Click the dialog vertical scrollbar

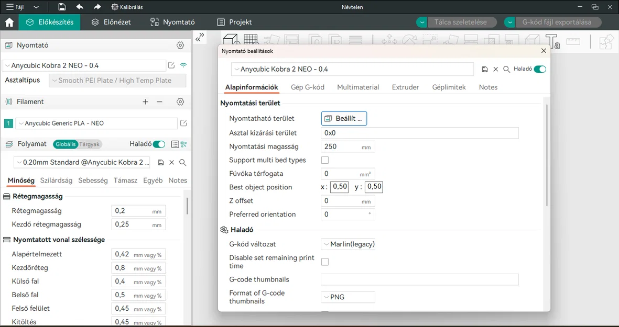(547, 155)
